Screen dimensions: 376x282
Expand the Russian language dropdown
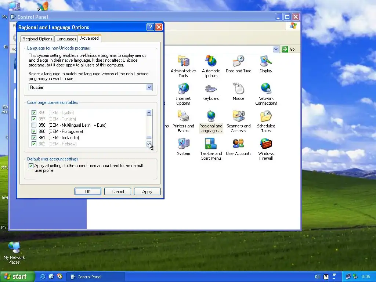pos(149,87)
